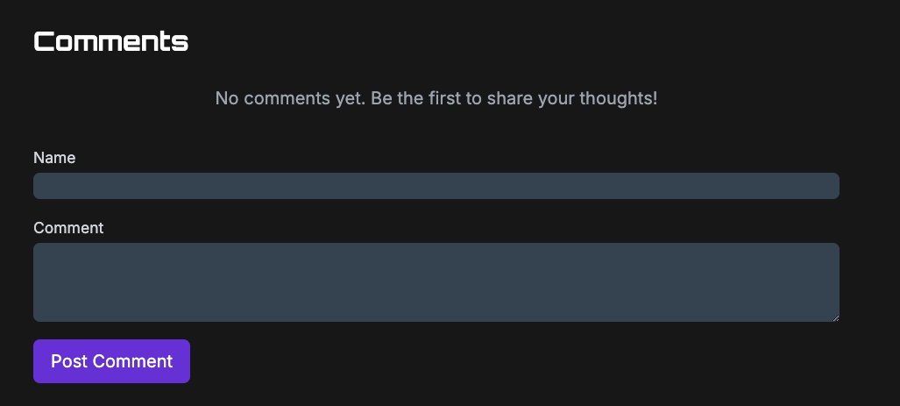Click the label above the Comment textarea
This screenshot has height=406, width=900.
(x=68, y=228)
